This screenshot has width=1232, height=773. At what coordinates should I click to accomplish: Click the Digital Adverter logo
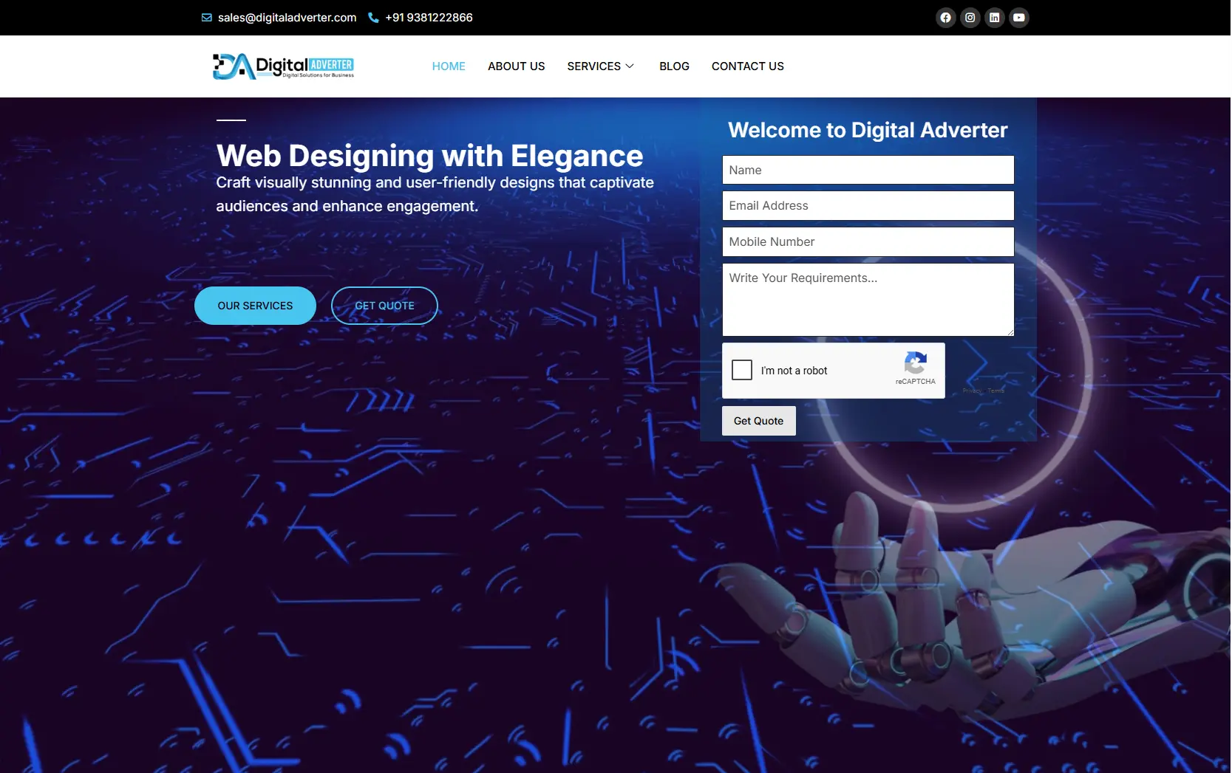(284, 66)
